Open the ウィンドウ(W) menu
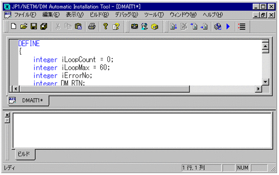The height and width of the screenshot is (175, 279). [183, 15]
